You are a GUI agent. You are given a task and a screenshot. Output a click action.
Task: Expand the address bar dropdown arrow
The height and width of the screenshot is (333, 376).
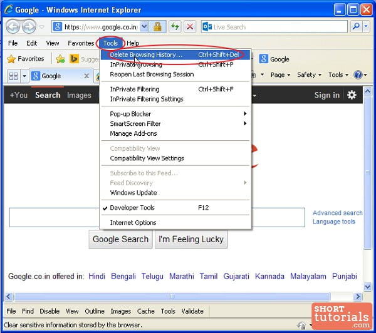(144, 27)
